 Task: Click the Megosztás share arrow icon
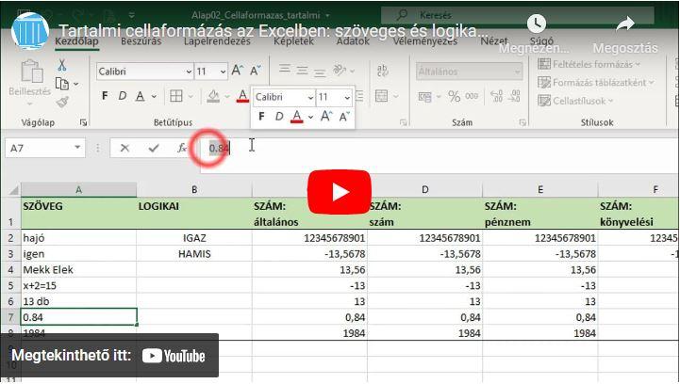tap(624, 24)
